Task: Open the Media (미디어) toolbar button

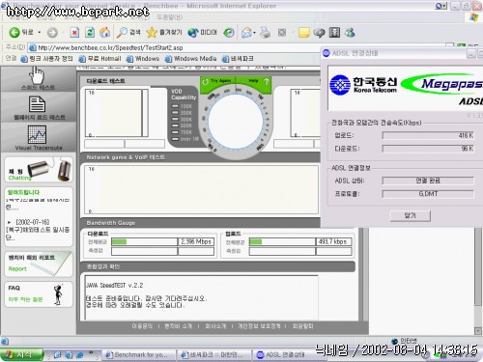Action: click(203, 33)
